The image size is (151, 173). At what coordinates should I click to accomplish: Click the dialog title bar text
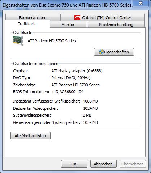[67, 5]
